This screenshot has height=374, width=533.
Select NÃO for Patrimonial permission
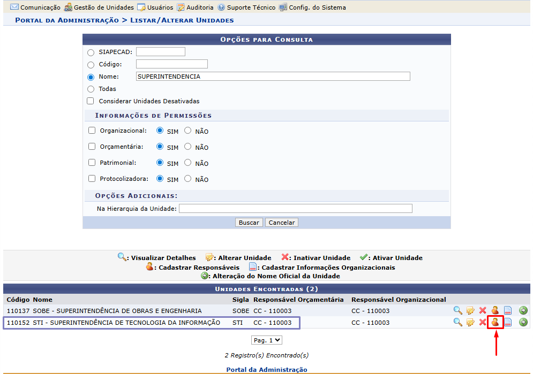click(x=187, y=163)
